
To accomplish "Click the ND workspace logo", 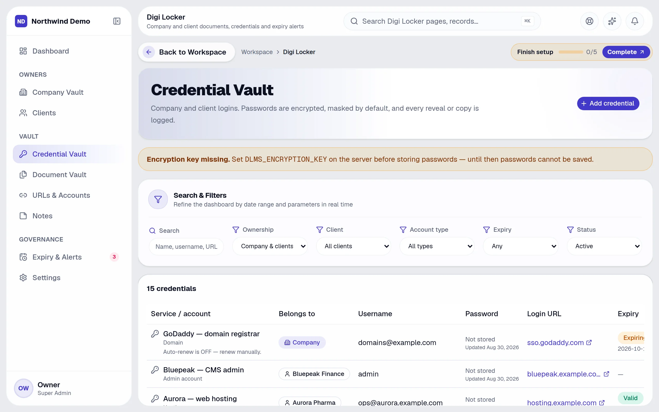I will coord(21,21).
